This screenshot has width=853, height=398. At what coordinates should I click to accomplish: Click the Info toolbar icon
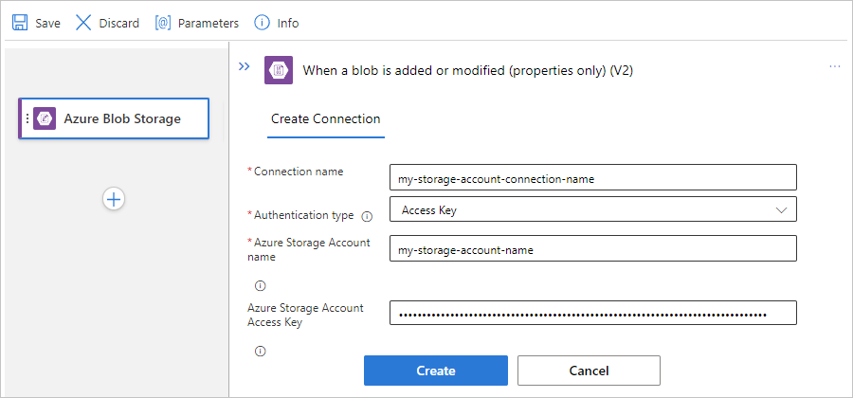point(262,23)
